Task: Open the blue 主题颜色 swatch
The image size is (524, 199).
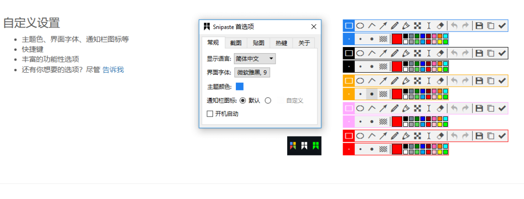Action: (240, 86)
